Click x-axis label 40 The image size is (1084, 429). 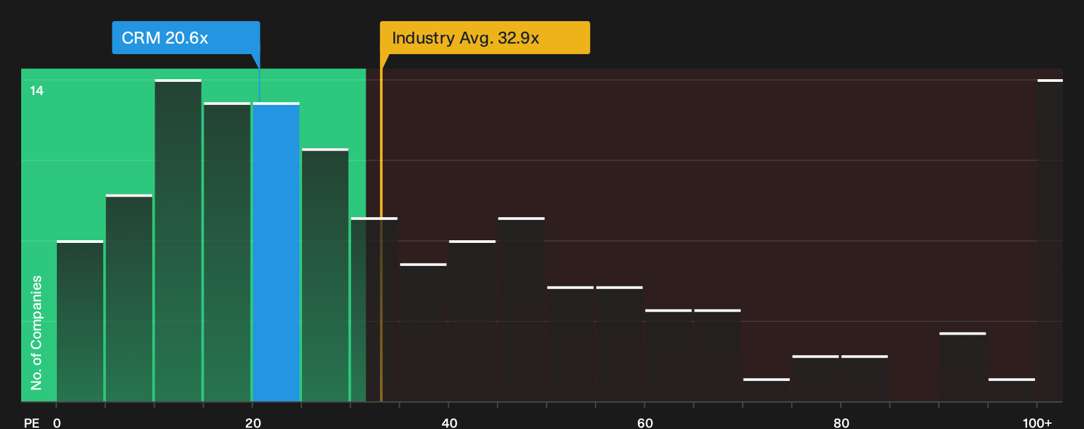tap(449, 423)
